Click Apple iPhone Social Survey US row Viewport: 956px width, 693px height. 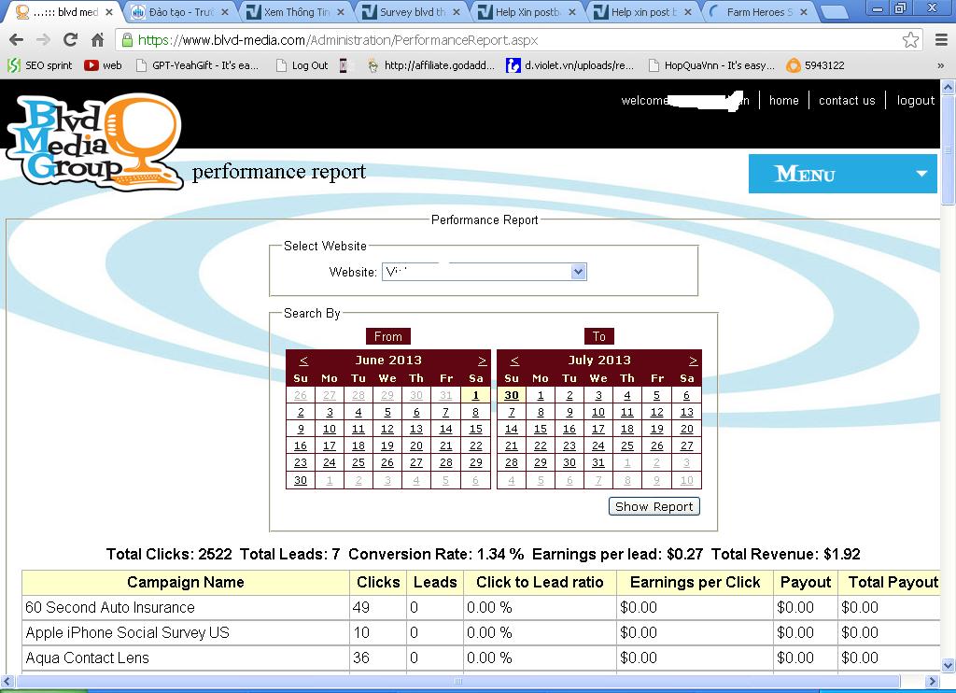pyautogui.click(x=481, y=632)
